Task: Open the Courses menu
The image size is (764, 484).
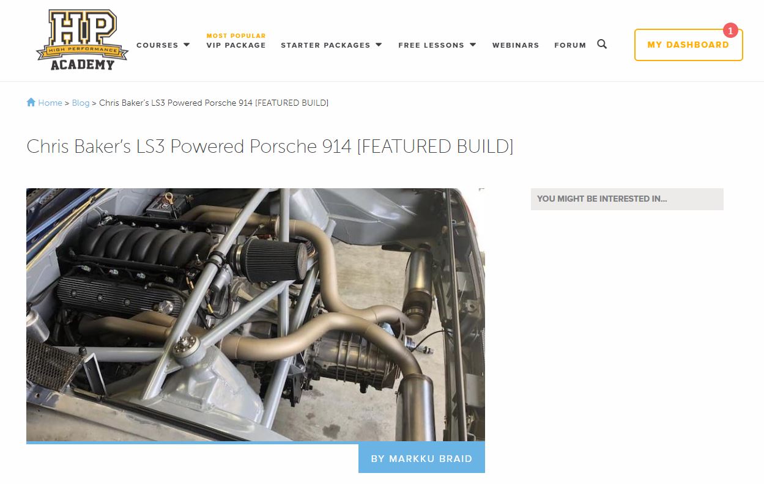Action: [157, 45]
